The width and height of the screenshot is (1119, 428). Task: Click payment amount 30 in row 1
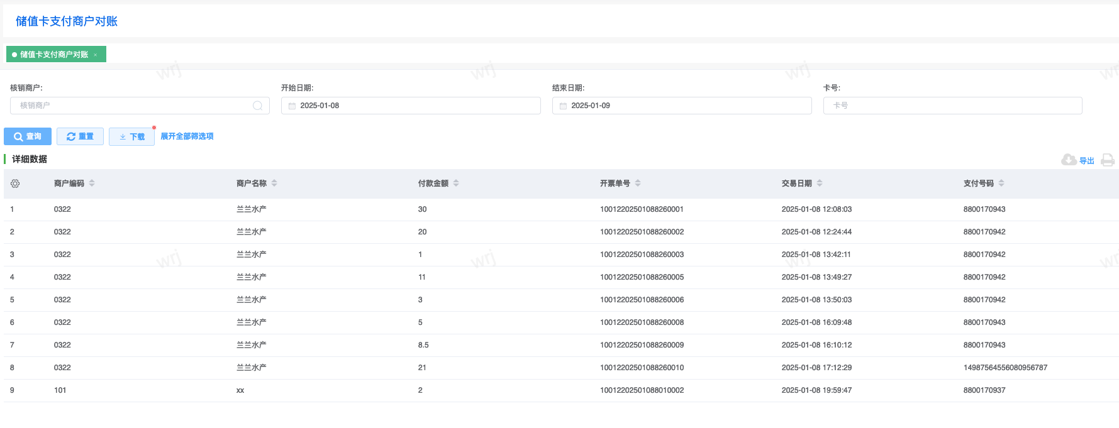click(x=422, y=209)
